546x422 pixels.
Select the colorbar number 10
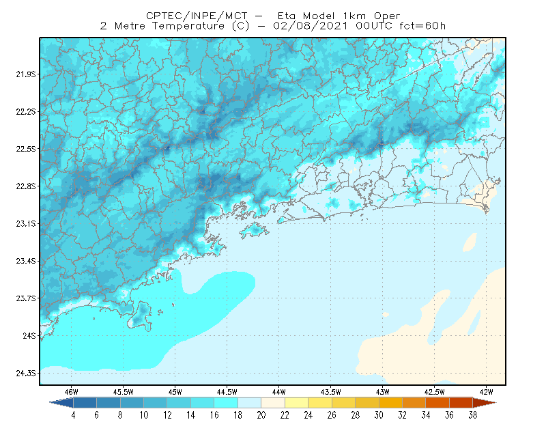click(x=144, y=415)
